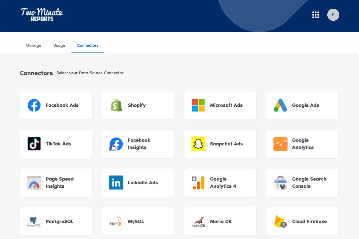This screenshot has width=359, height=239.
Task: Open the Google Search Console connector card
Action: pos(302,183)
